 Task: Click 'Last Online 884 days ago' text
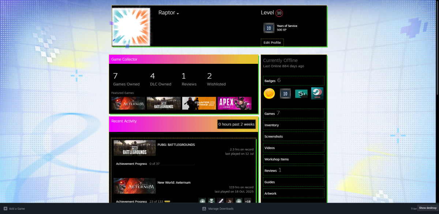284,66
